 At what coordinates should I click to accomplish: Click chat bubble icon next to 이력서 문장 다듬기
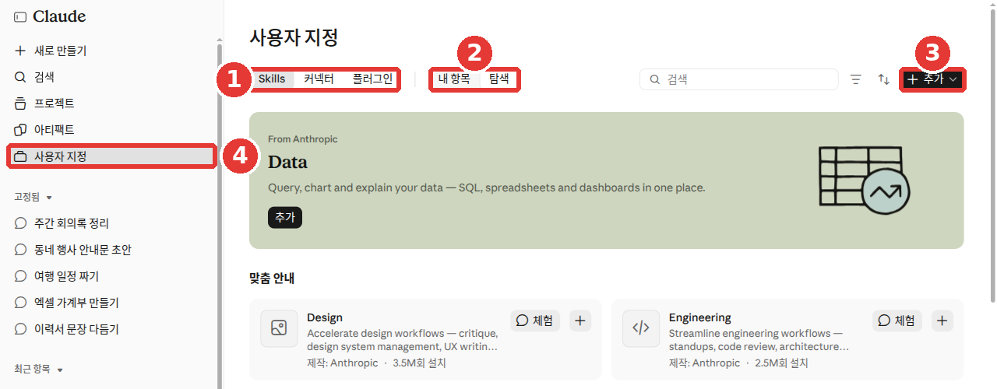20,329
